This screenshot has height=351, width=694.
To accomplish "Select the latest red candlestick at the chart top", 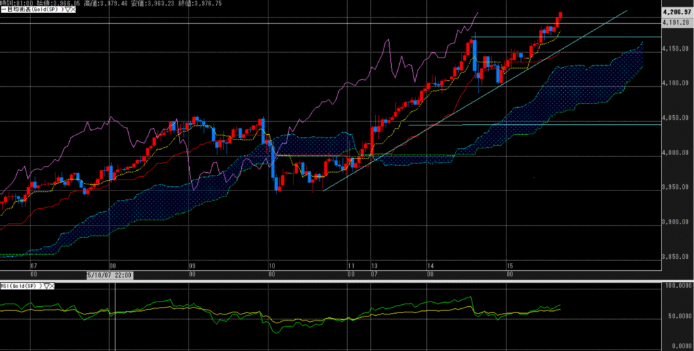I will [x=560, y=16].
